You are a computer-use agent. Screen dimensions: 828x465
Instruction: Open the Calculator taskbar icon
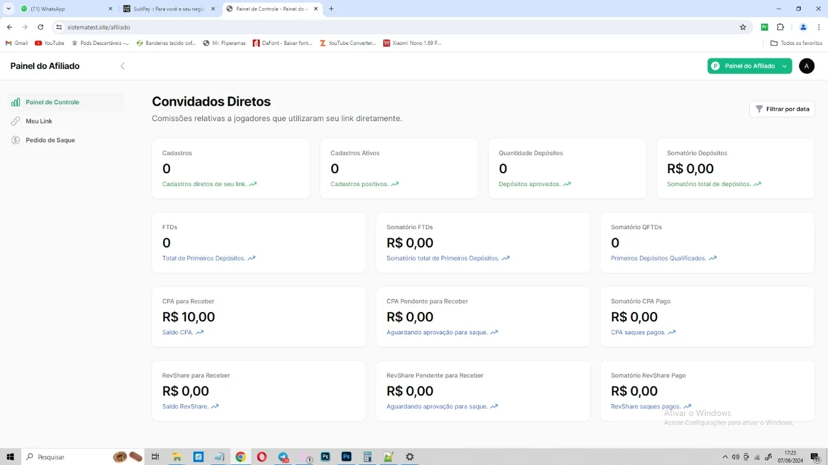[367, 457]
